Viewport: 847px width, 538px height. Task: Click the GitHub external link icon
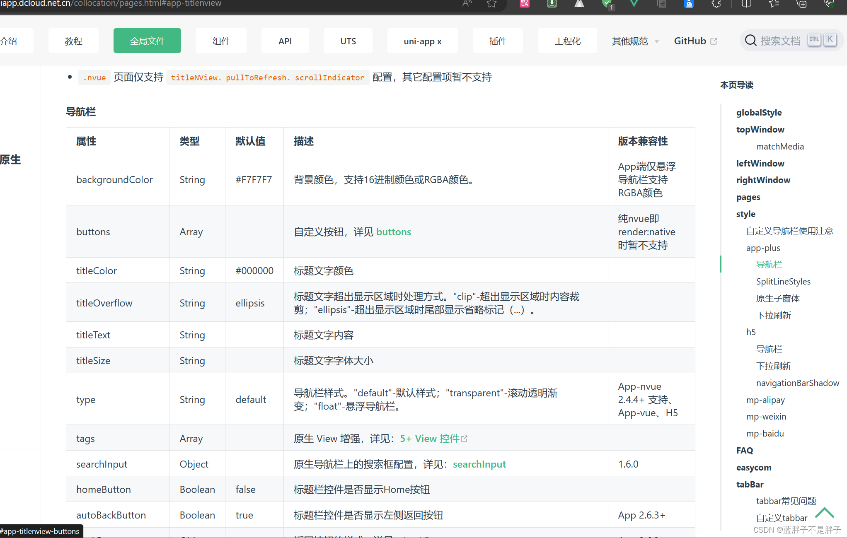coord(714,41)
